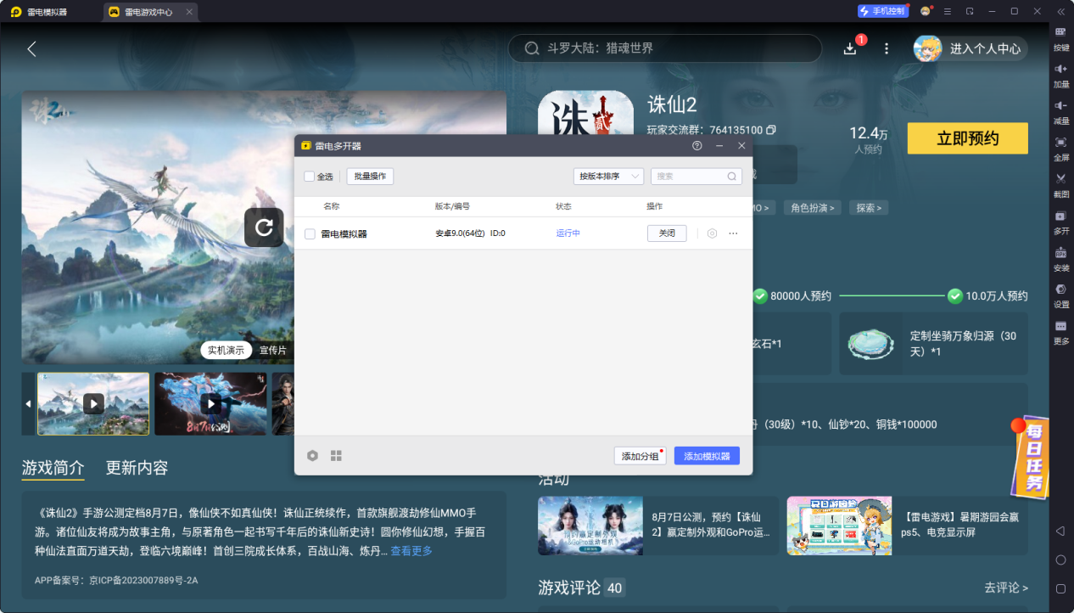Reload the video with the refresh icon

(264, 228)
